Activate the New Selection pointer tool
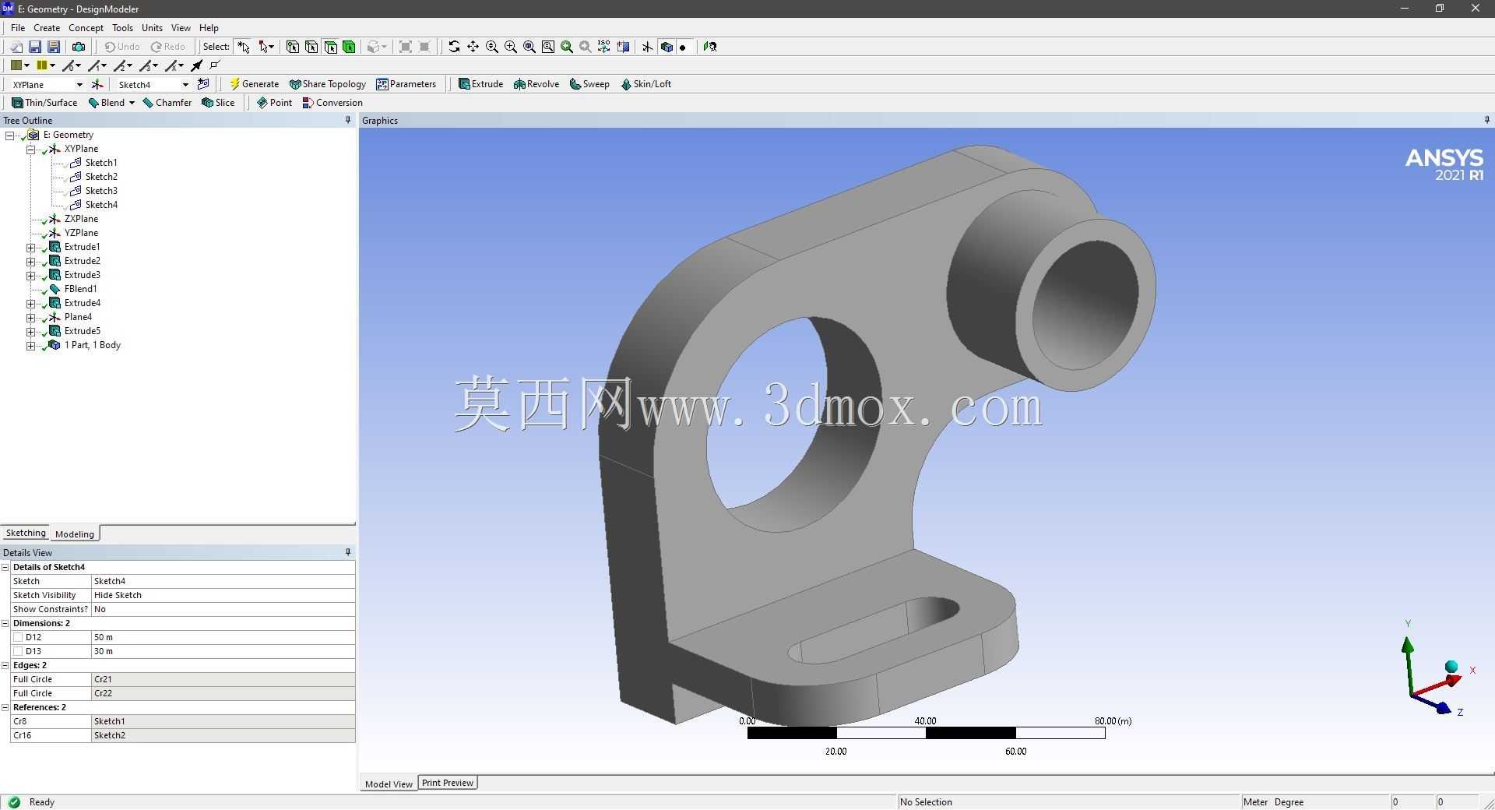Screen dimensions: 1495x810 point(244,47)
